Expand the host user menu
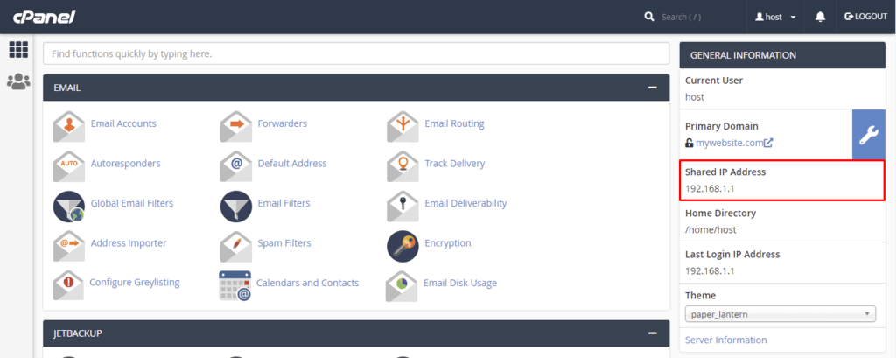This screenshot has width=896, height=358. [775, 17]
